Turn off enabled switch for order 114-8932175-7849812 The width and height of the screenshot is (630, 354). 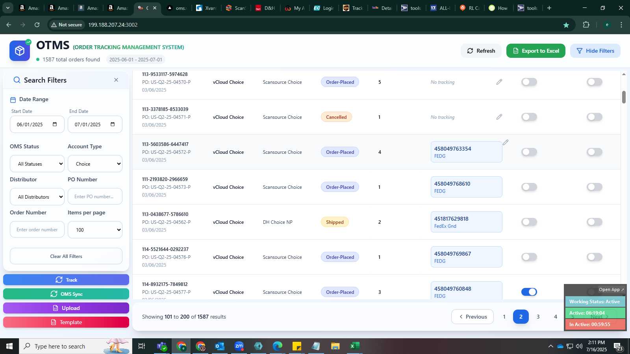[529, 292]
